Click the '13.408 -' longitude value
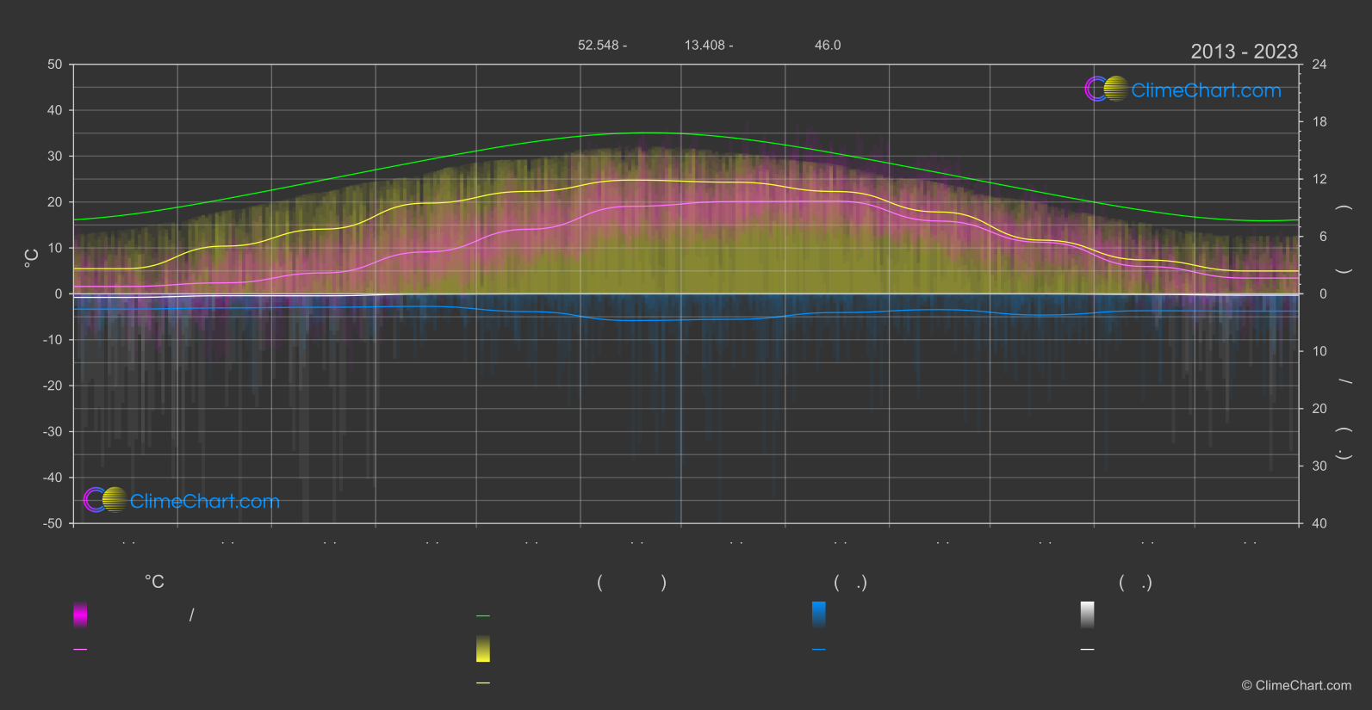Image resolution: width=1372 pixels, height=710 pixels. (709, 45)
